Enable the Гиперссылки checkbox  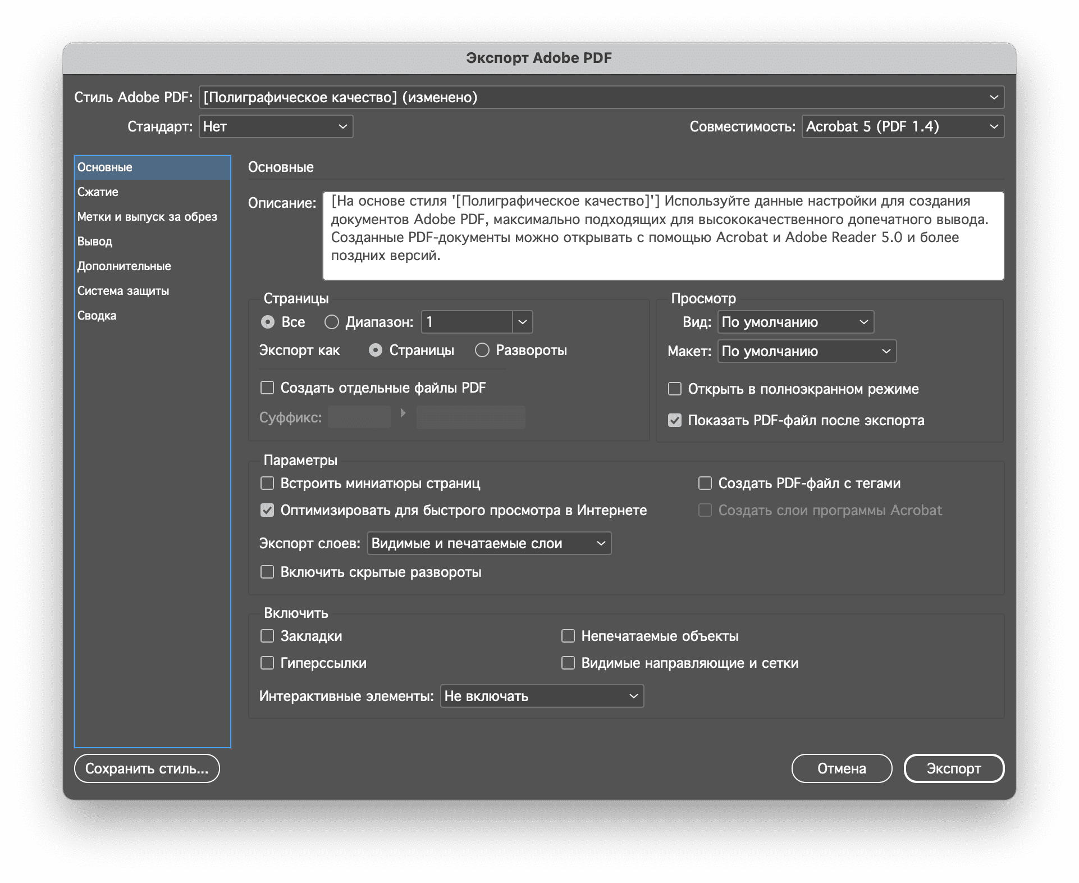pos(267,663)
